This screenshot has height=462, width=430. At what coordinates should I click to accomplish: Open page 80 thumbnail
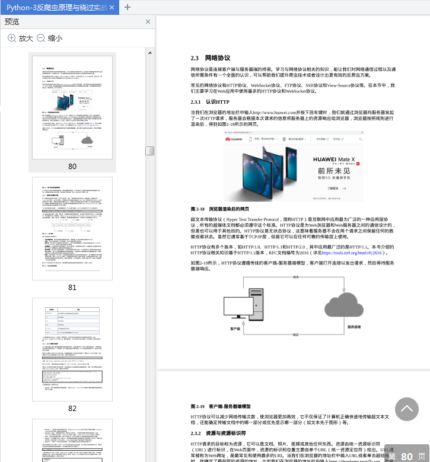point(72,107)
